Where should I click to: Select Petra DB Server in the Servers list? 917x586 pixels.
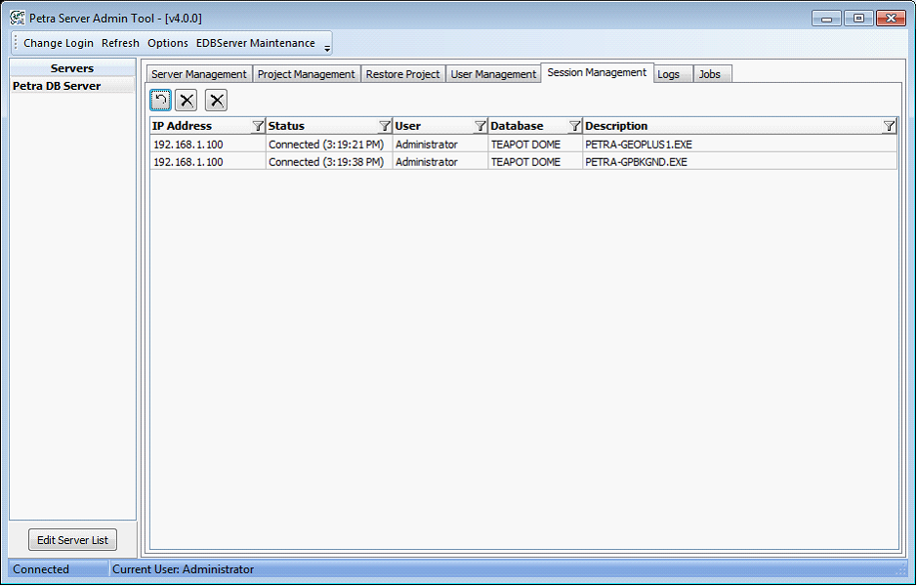(x=57, y=86)
